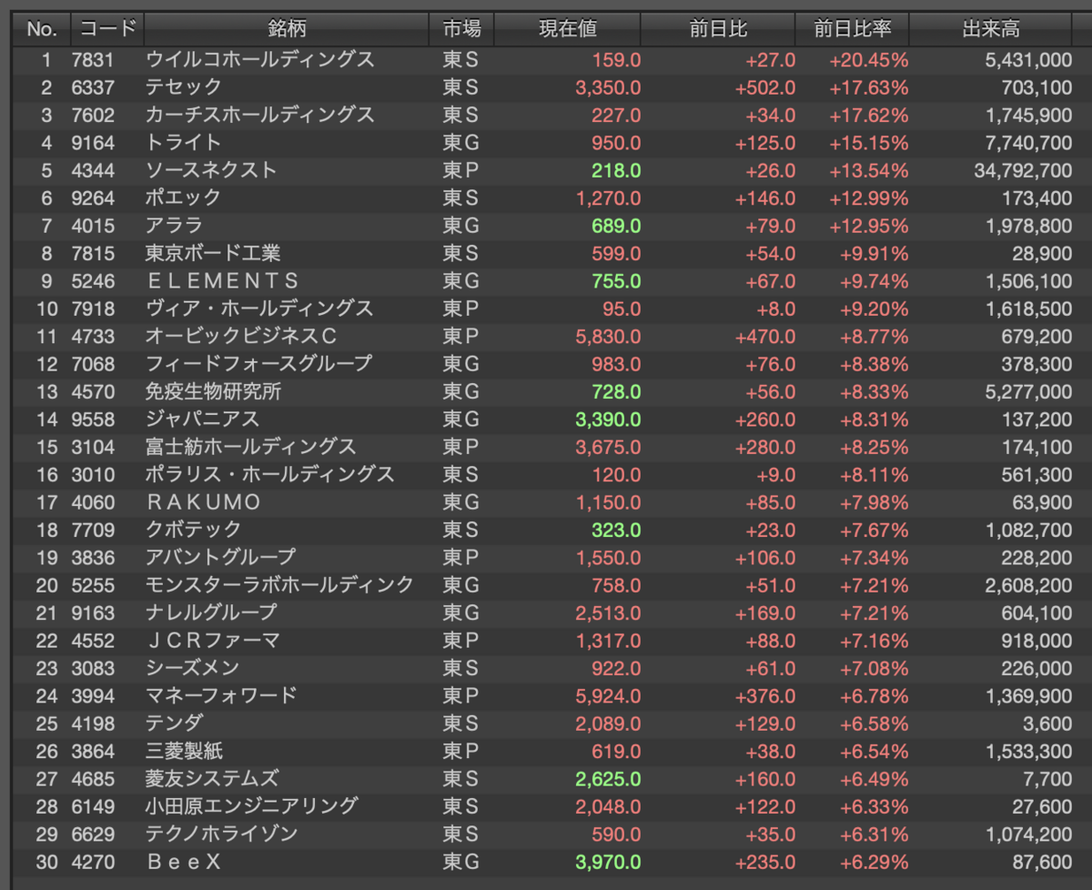Select トライト stock name
The image size is (1092, 890).
coord(184,143)
